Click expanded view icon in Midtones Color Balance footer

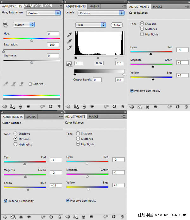pyautogui.click(x=13, y=217)
